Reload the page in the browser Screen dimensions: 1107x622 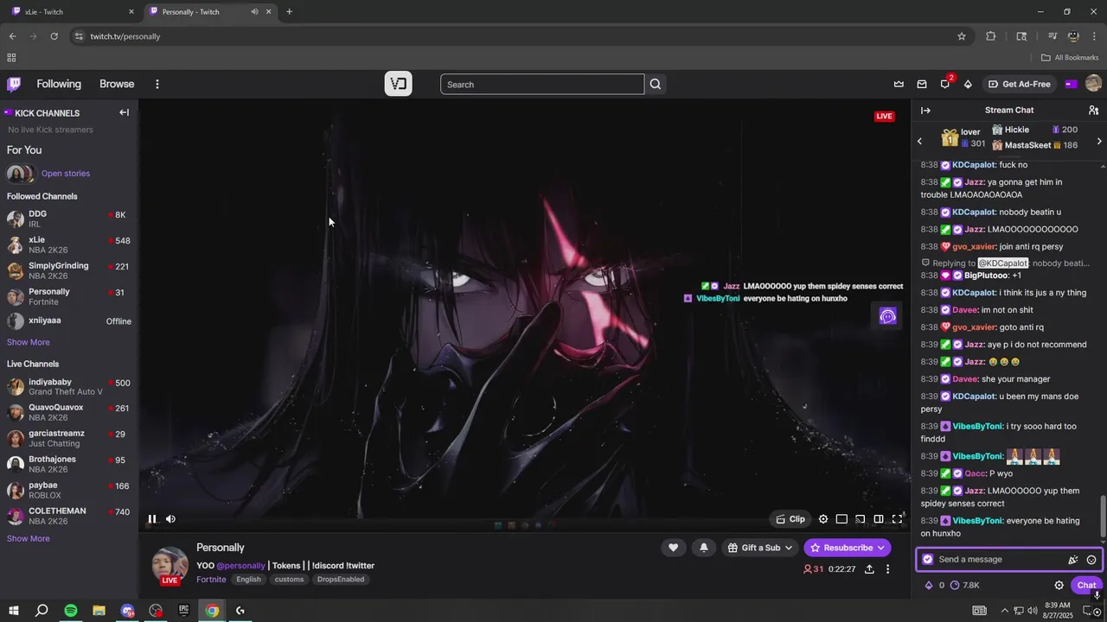54,36
